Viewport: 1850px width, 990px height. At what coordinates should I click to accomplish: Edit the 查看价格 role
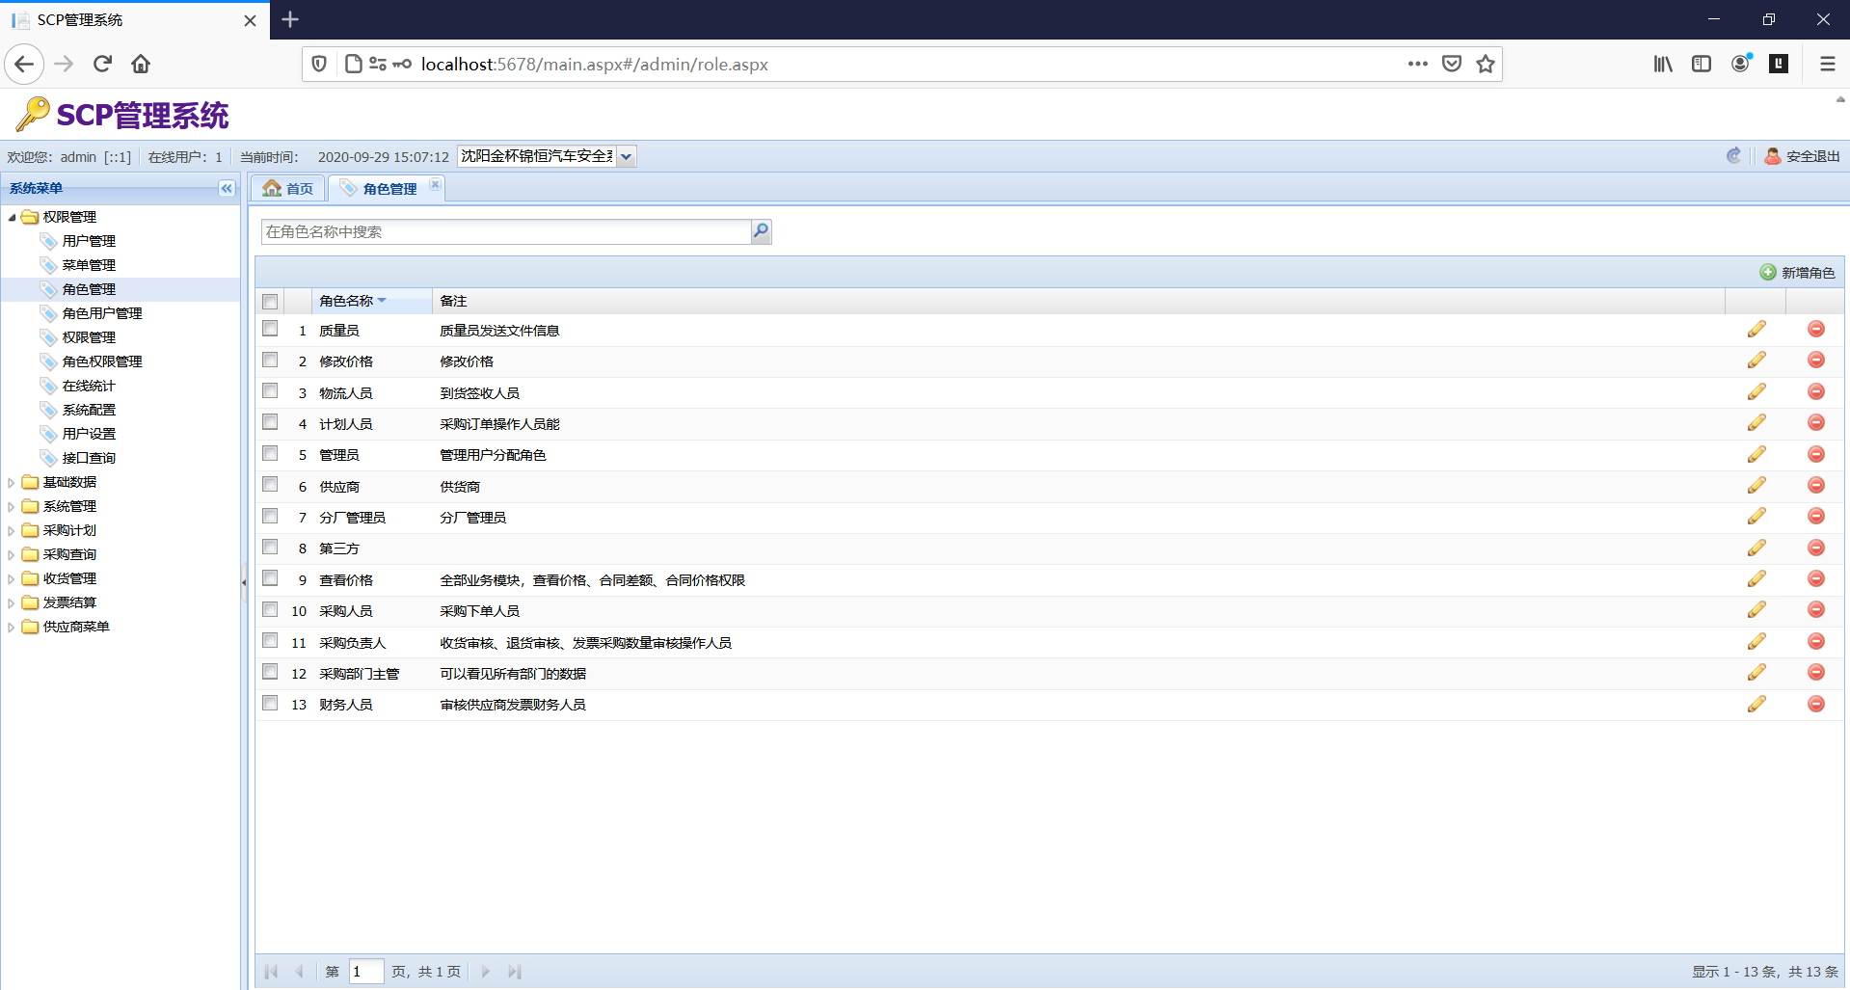point(1756,579)
